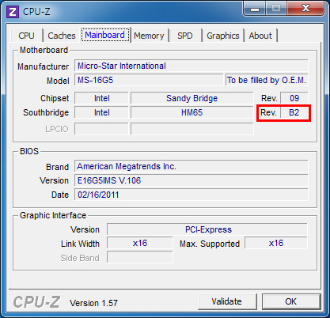Click the Validate button
This screenshot has height=318, width=330.
tap(227, 301)
